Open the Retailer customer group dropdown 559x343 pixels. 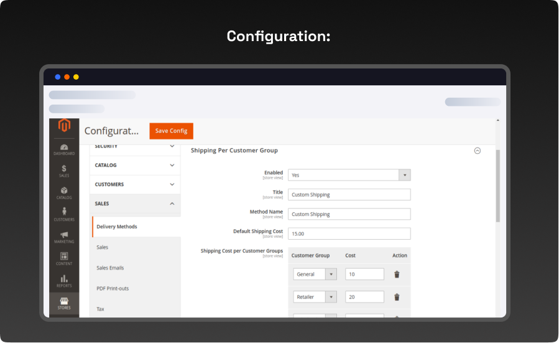point(314,297)
